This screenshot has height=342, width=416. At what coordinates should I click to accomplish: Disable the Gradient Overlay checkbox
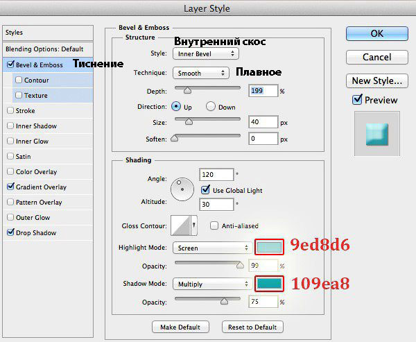click(10, 187)
